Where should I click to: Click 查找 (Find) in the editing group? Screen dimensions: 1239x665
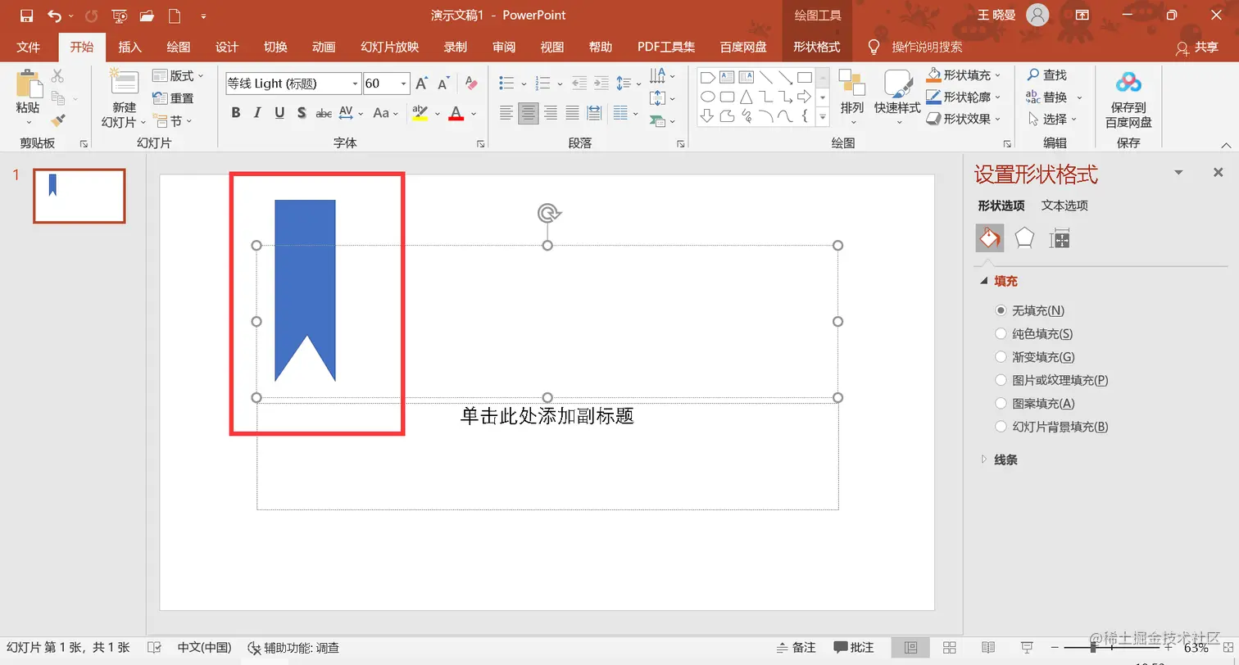point(1047,75)
